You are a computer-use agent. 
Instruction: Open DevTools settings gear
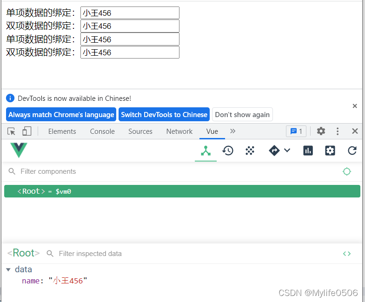(321, 131)
